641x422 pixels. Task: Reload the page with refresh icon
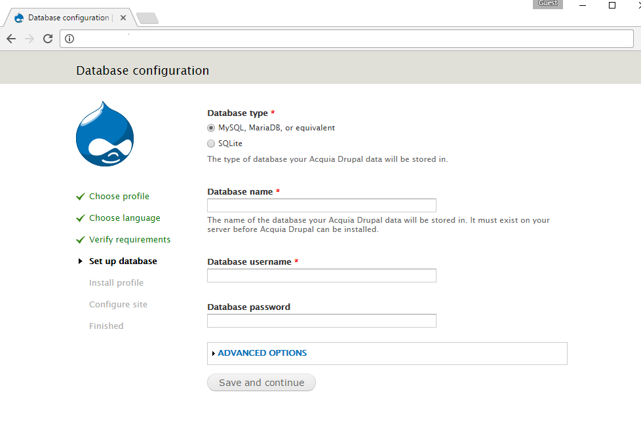(48, 39)
